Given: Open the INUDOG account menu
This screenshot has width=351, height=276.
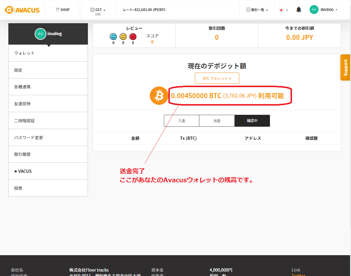Looking at the screenshot, I should (324, 10).
